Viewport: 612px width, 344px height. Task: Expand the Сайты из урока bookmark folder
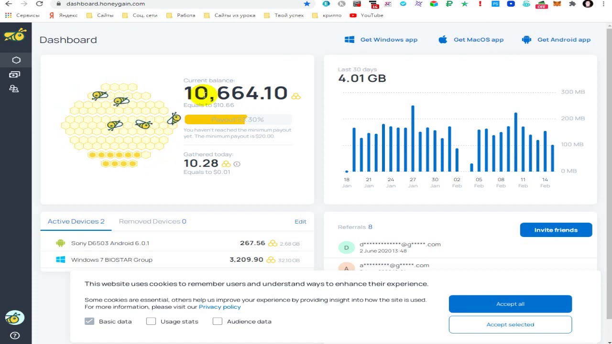click(229, 15)
